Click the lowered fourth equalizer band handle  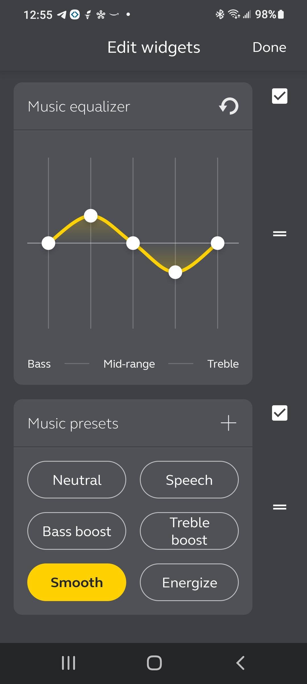(x=175, y=272)
